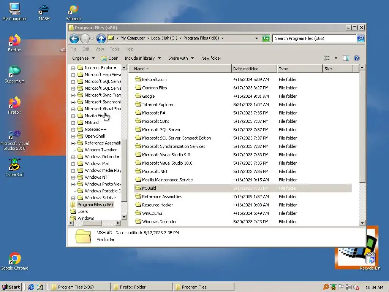Image resolution: width=389 pixels, height=292 pixels.
Task: Select the Reference Assemblies folder in file list
Action: point(159,197)
